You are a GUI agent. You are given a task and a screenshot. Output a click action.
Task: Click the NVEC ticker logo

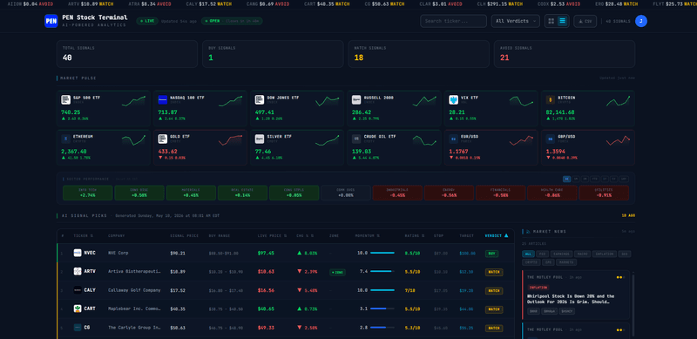[x=78, y=253]
